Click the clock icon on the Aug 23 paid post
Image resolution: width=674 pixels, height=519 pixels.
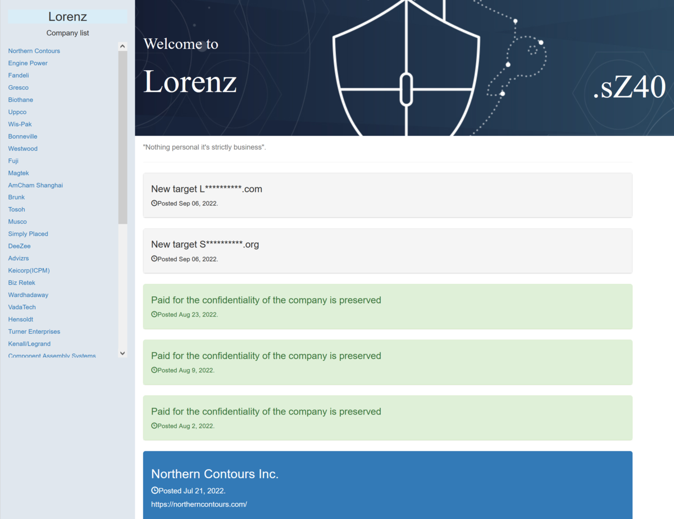click(x=154, y=314)
